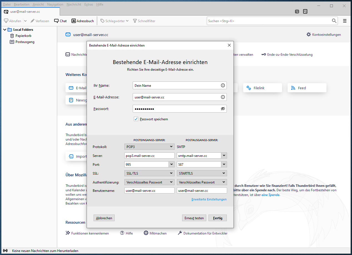Open the outgoing STARTTLS dropdown
Viewport: 352px width, 255px height.
click(x=202, y=174)
